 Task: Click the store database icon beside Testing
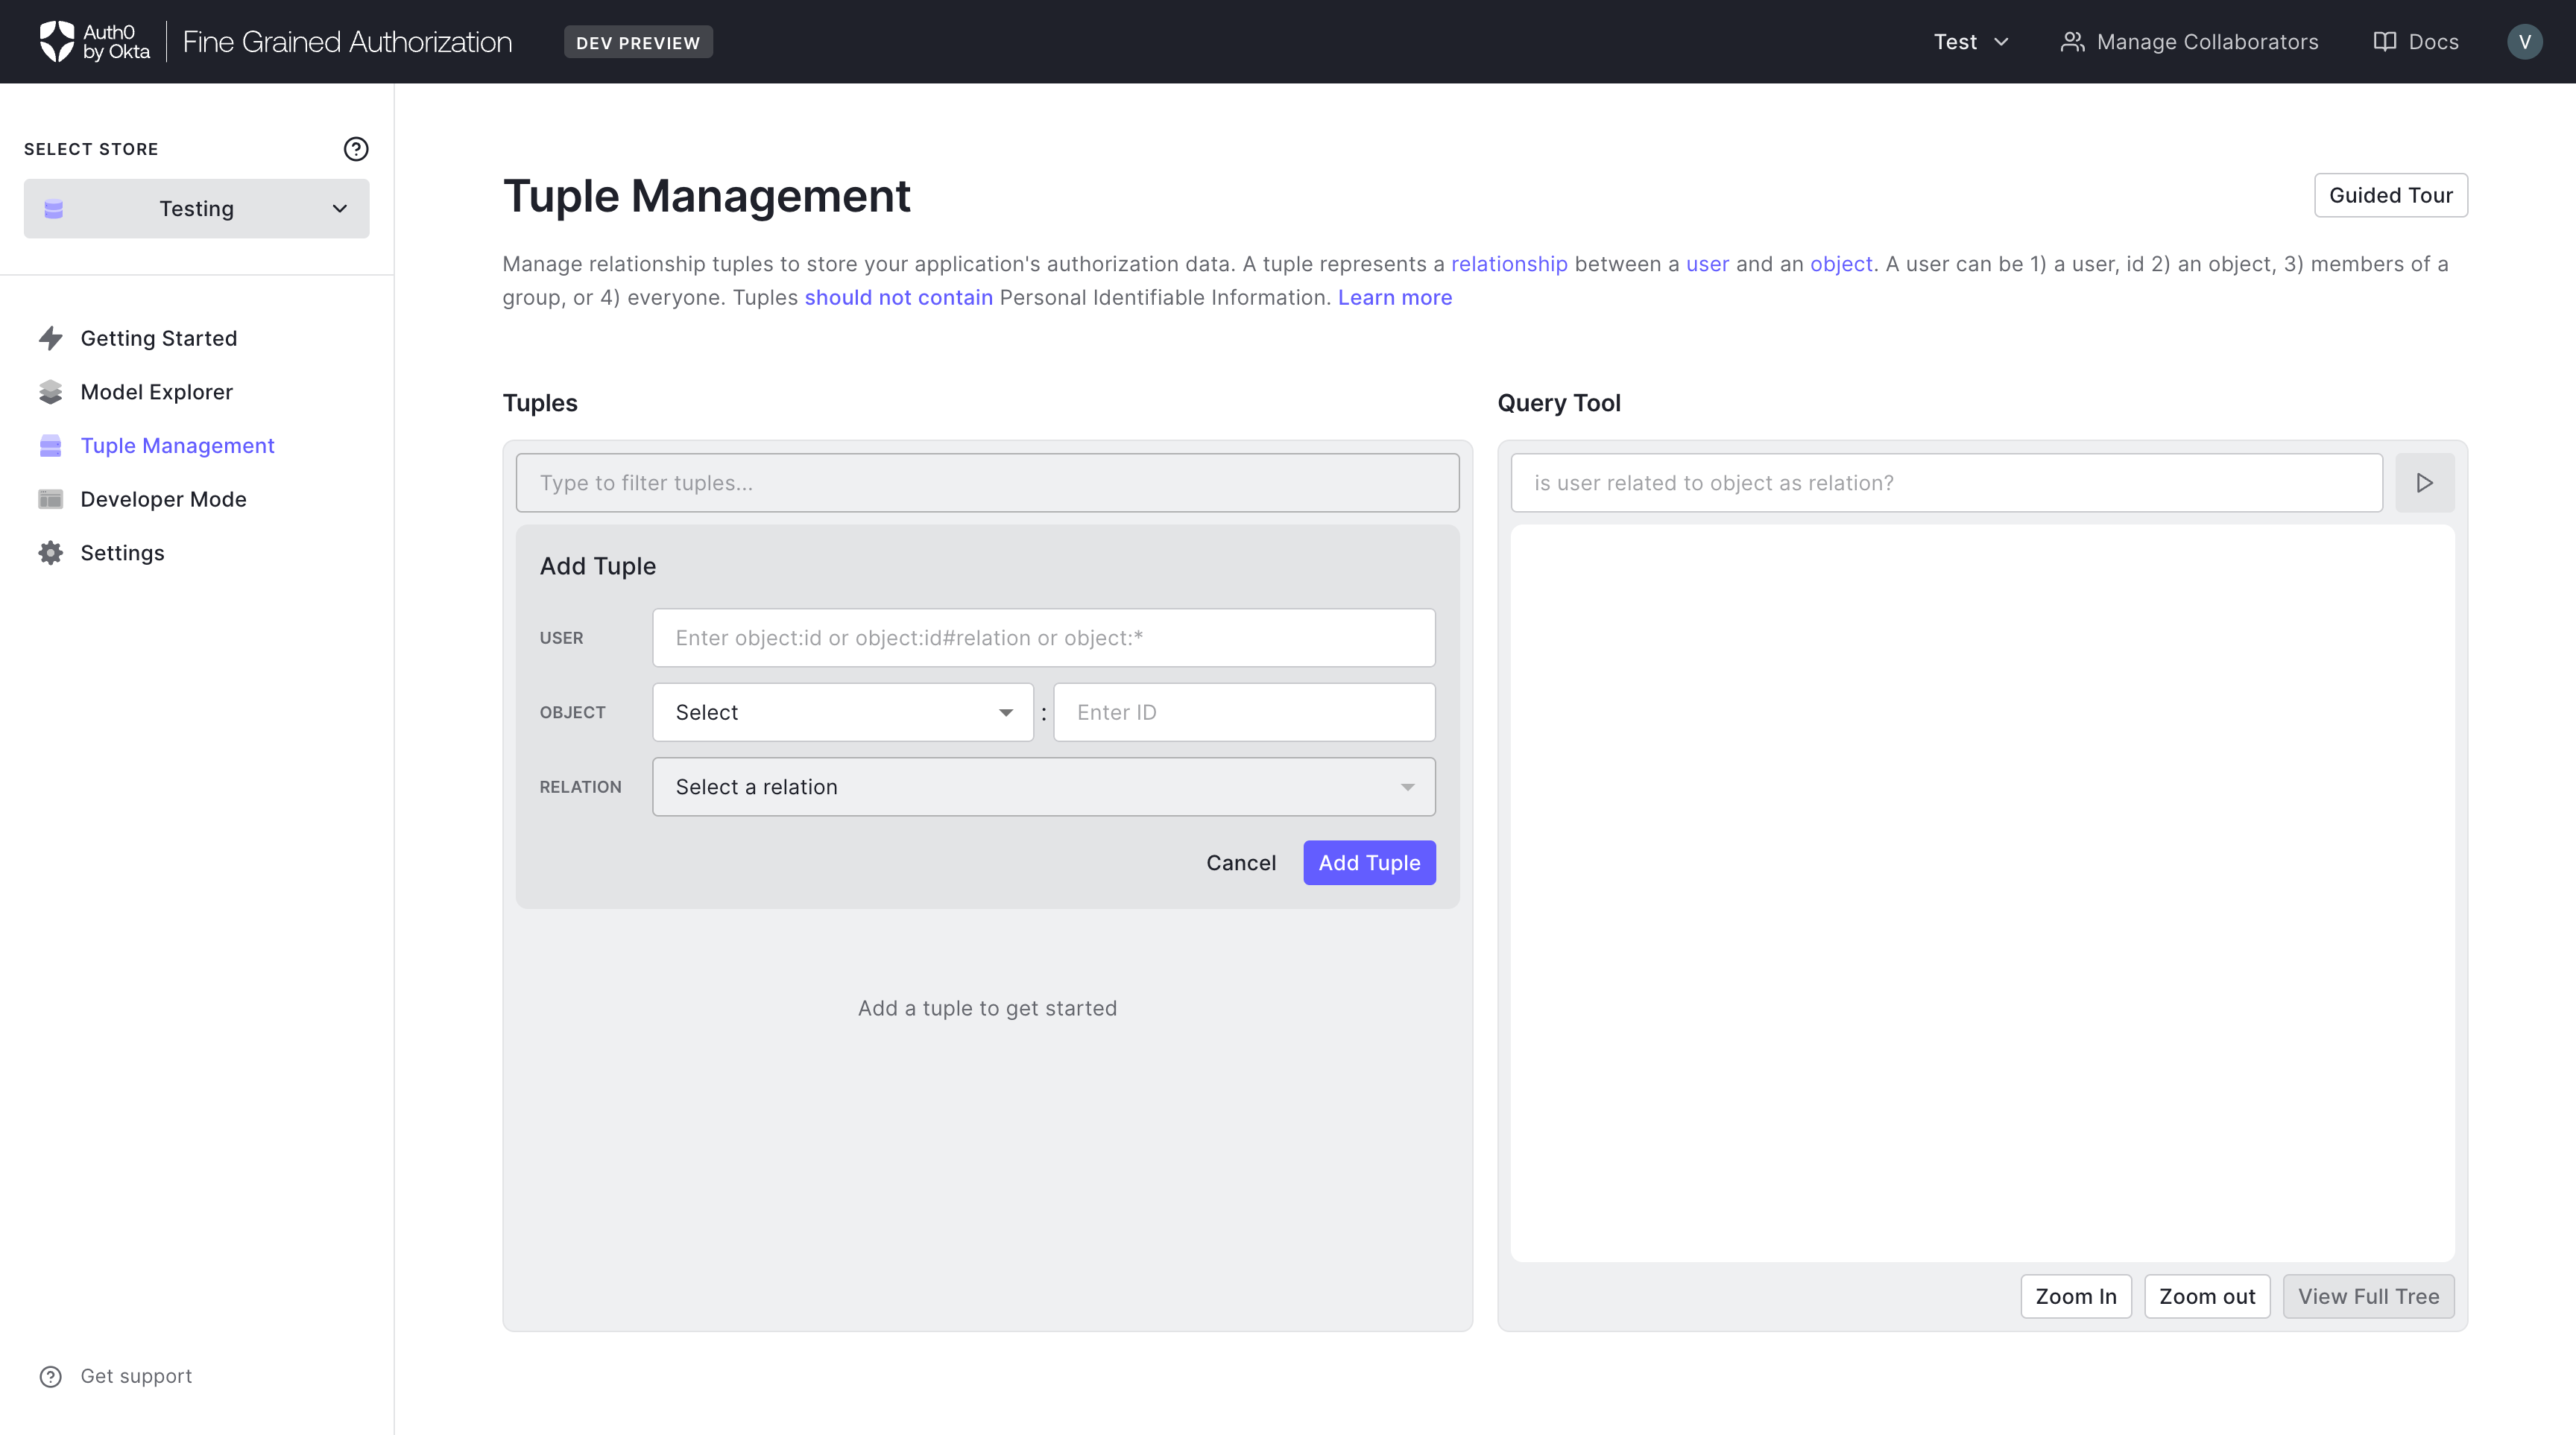click(x=54, y=209)
